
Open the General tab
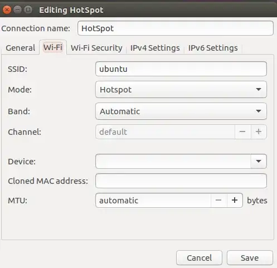(x=21, y=48)
